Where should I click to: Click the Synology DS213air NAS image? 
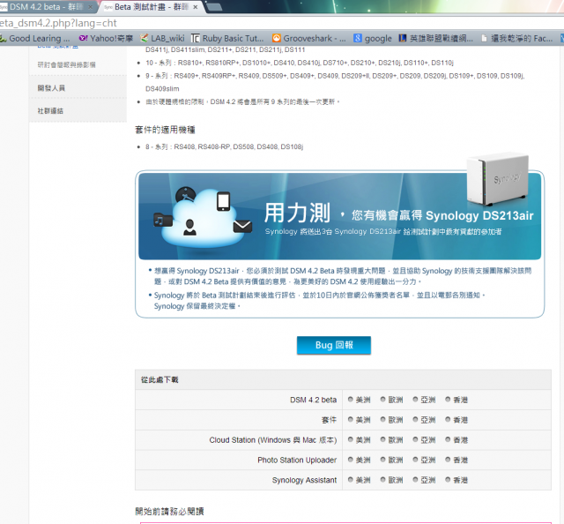point(498,179)
